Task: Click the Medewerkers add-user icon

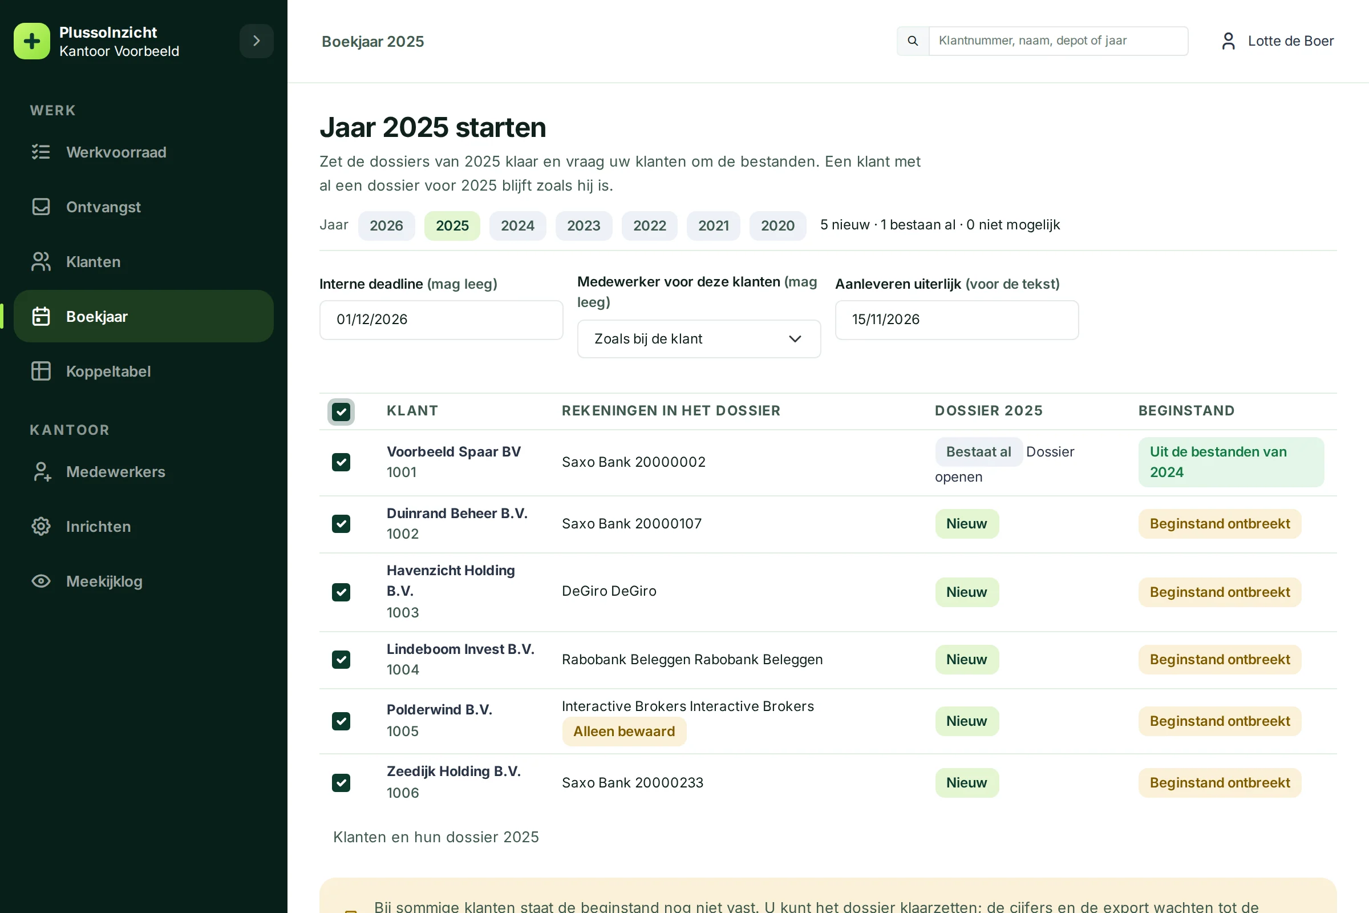Action: (x=40, y=472)
